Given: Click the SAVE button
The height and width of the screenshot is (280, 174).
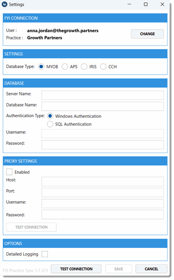Looking at the screenshot, I should [119, 269].
